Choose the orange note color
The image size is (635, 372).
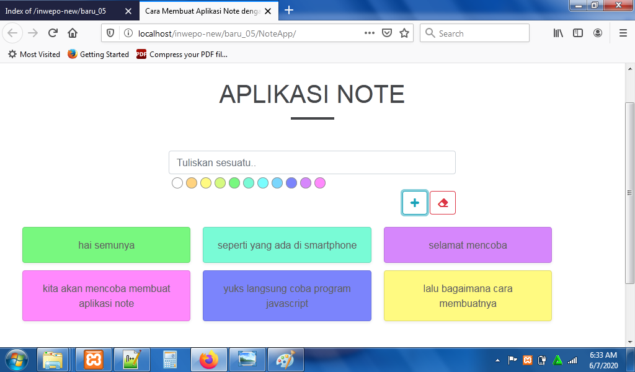[192, 183]
